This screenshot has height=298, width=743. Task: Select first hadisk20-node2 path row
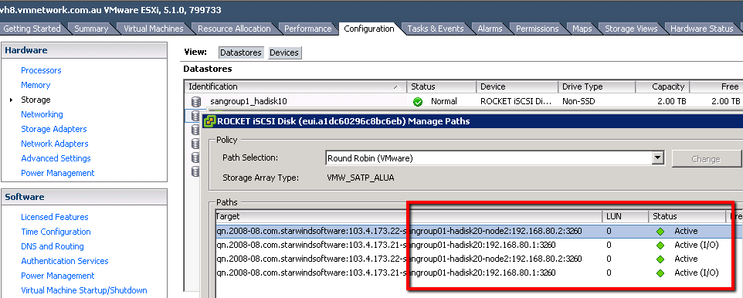tap(479, 231)
